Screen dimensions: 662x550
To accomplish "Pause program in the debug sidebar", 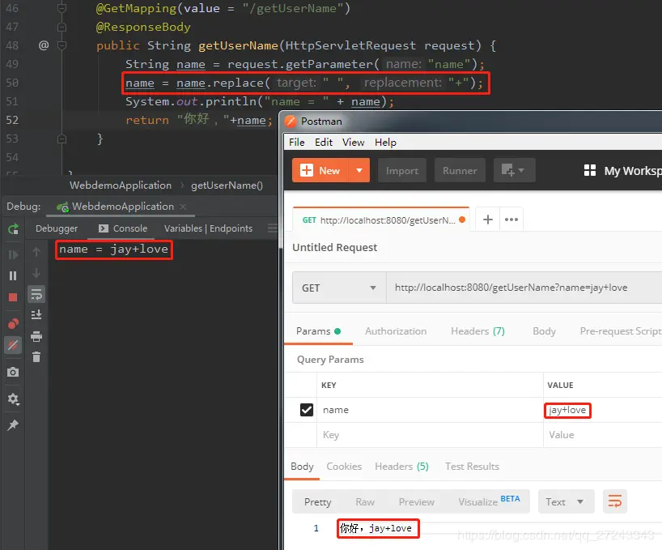I will (x=13, y=276).
